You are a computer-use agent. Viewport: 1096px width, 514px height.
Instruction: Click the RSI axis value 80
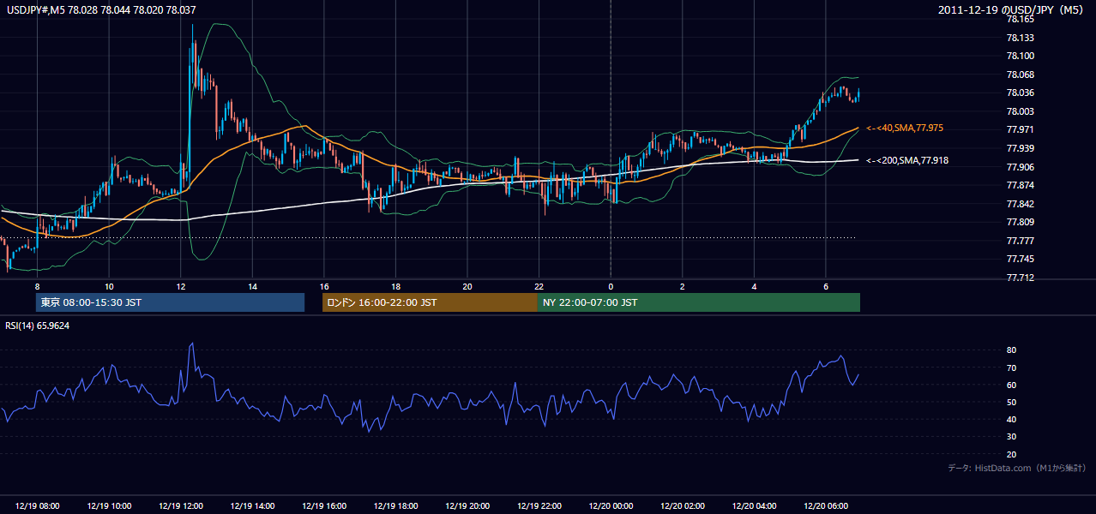pyautogui.click(x=1011, y=350)
